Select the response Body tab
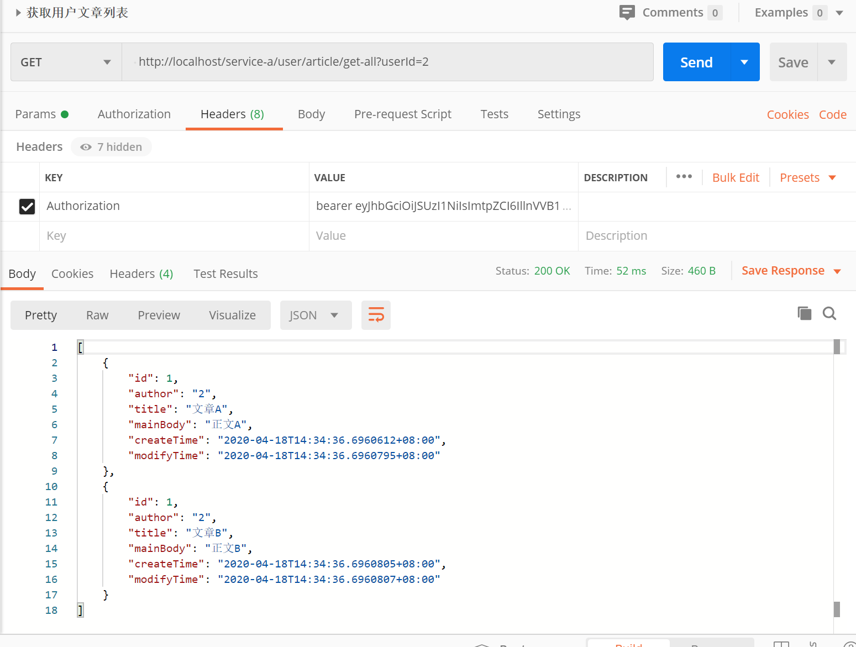 (x=22, y=274)
